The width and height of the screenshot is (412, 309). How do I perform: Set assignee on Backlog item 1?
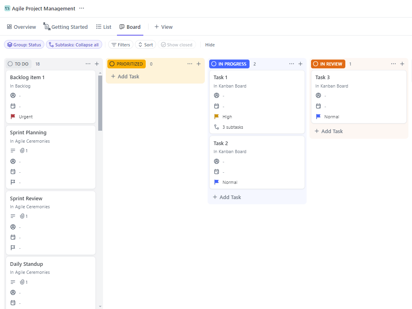click(x=13, y=96)
